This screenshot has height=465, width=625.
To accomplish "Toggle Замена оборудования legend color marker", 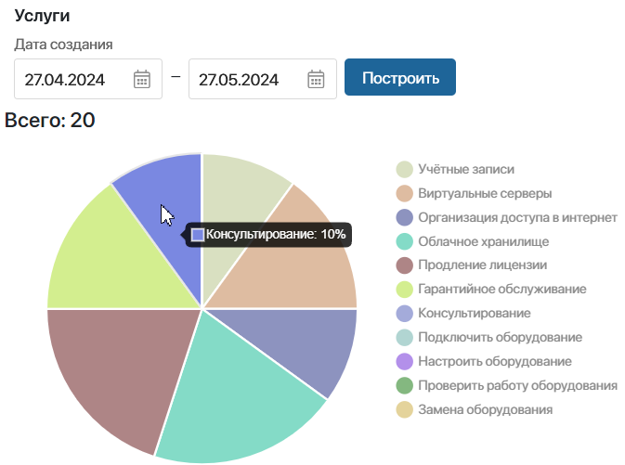I will [404, 409].
